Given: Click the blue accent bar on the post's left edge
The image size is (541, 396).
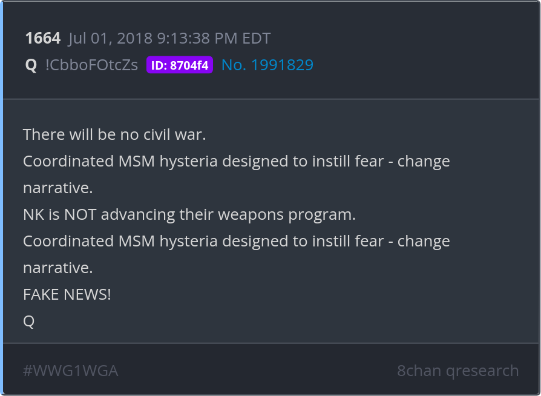Looking at the screenshot, I should tap(1, 198).
